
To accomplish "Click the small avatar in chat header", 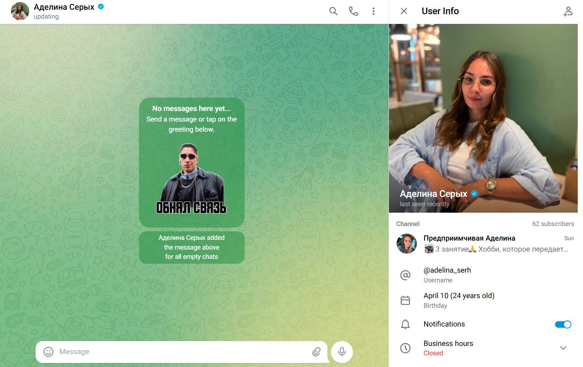I will point(20,11).
